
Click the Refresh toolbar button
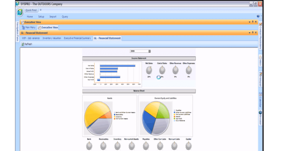click(27, 44)
